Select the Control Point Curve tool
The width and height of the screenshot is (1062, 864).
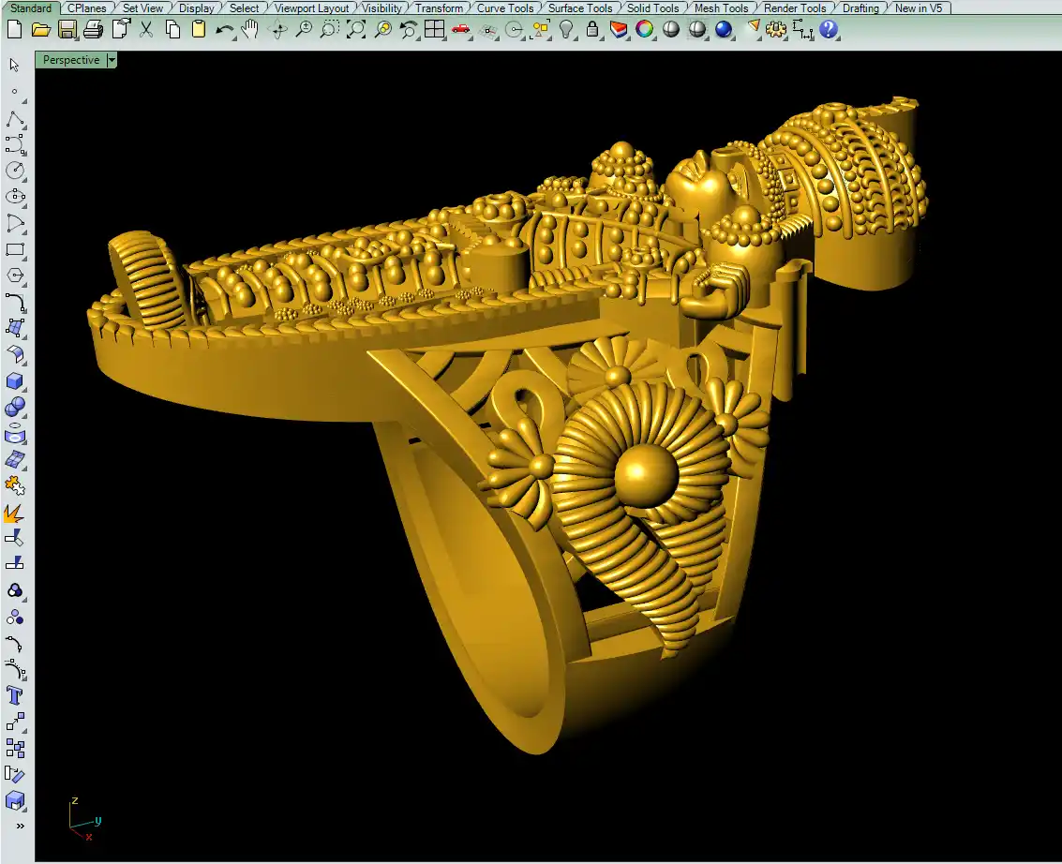pos(15,144)
